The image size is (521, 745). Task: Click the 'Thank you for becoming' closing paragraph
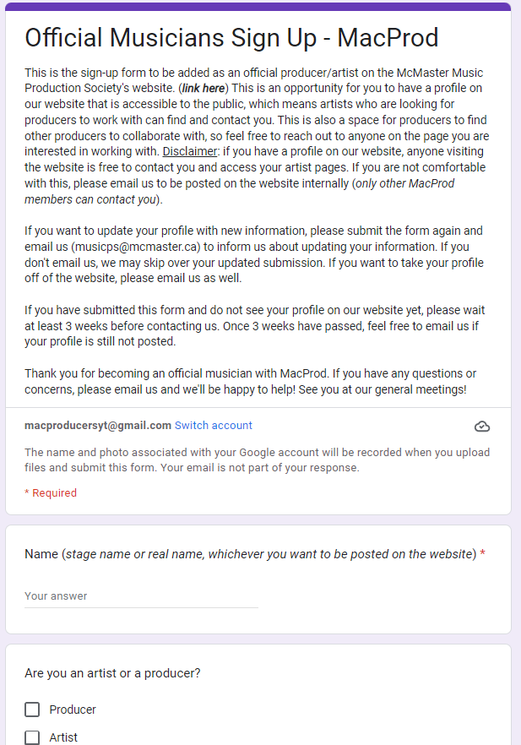point(250,381)
